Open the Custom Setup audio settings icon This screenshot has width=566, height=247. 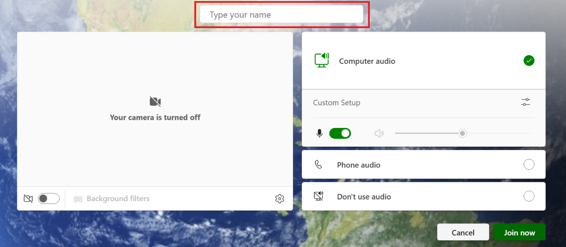coord(526,102)
